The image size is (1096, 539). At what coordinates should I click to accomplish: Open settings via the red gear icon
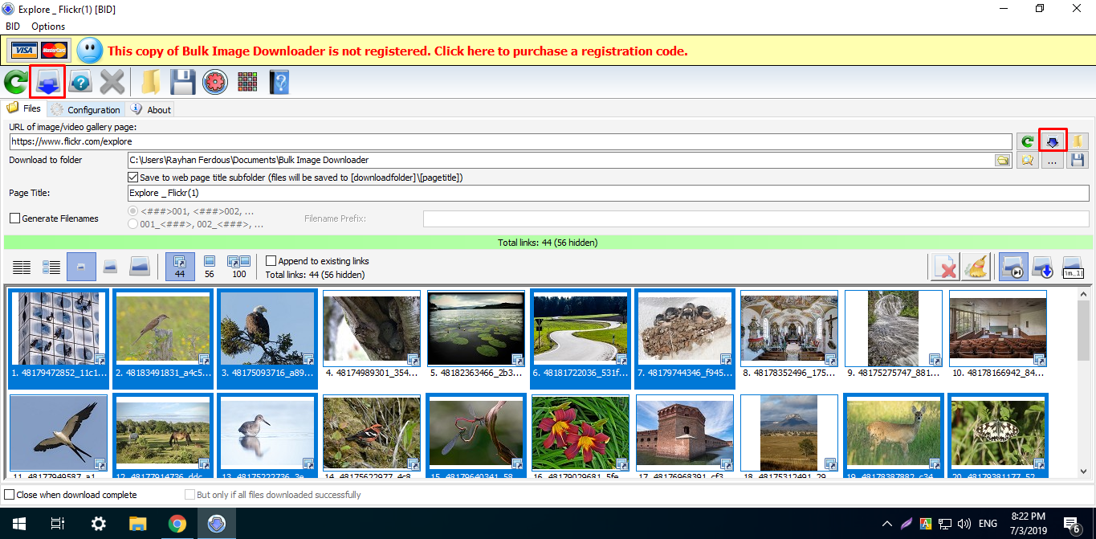click(215, 82)
